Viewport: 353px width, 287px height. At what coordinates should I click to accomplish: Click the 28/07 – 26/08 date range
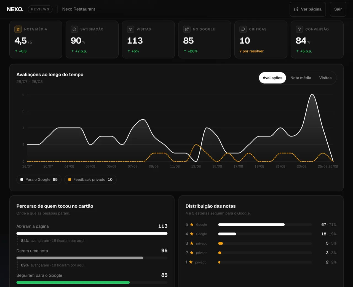point(30,82)
